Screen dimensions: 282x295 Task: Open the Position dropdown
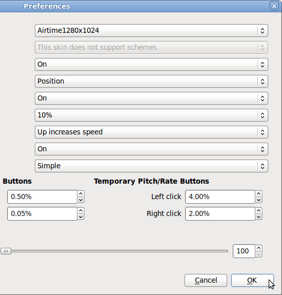(x=151, y=81)
